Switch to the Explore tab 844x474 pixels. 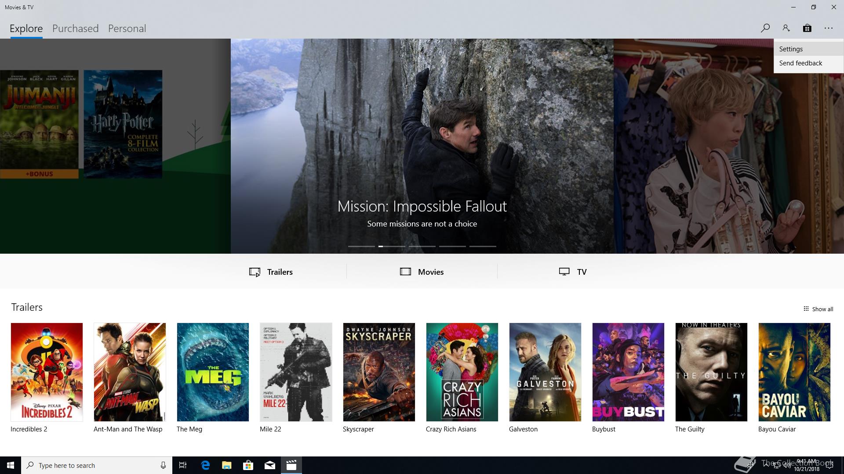point(26,29)
